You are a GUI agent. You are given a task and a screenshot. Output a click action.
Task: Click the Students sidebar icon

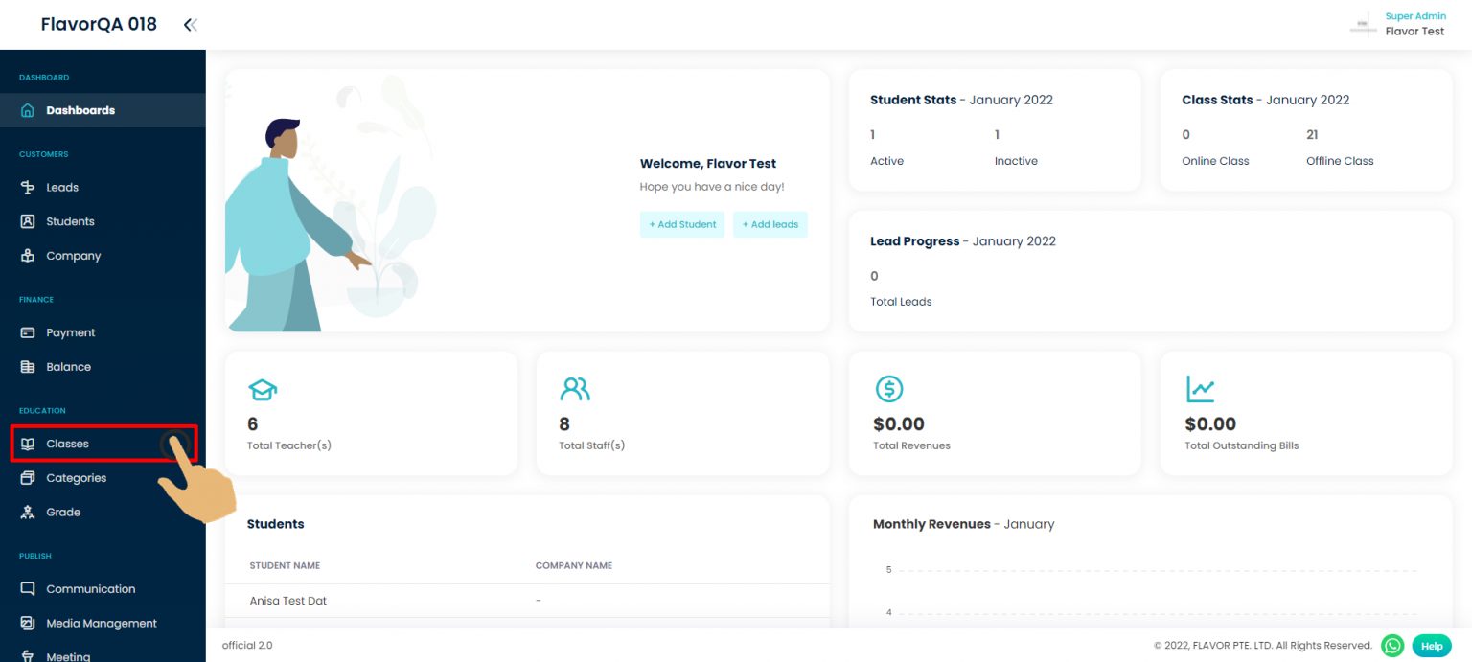click(x=28, y=221)
